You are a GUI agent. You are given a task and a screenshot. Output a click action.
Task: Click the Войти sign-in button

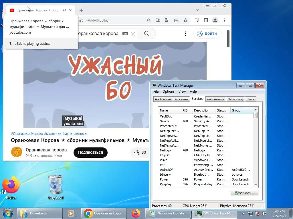click(207, 34)
